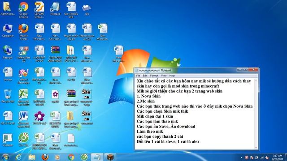
Task: Select the UniKey Vista 2.0 desktop shortcut
Action: pyautogui.click(x=23, y=54)
